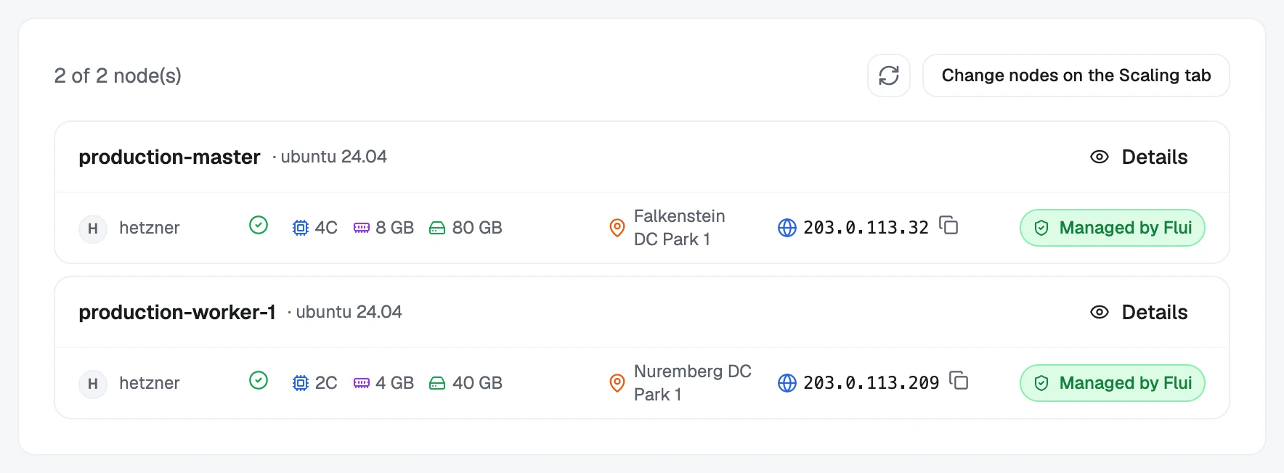Click the green status check on production-worker-1

259,381
